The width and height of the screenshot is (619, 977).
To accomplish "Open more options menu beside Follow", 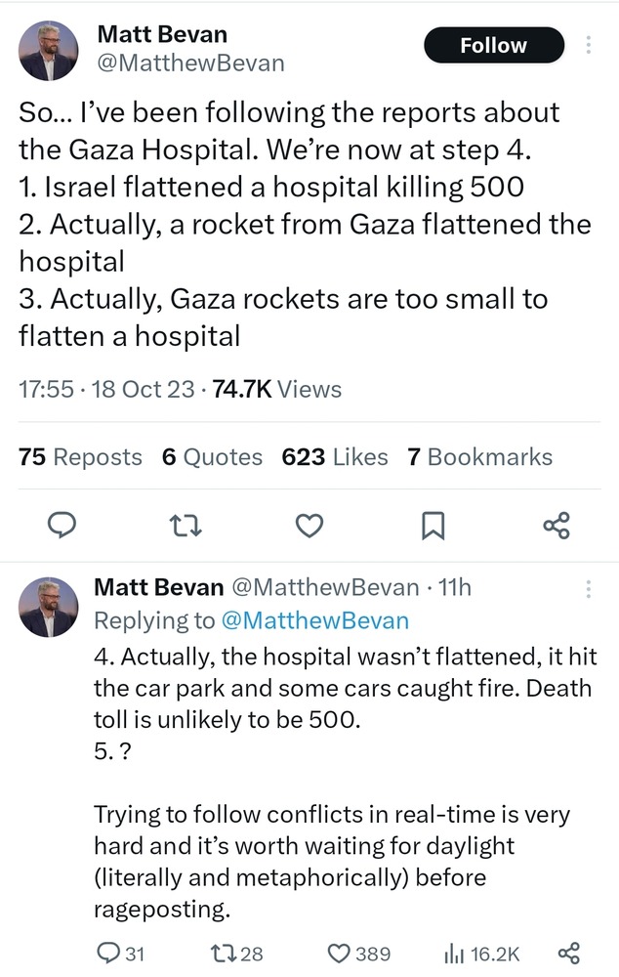I will (x=588, y=45).
